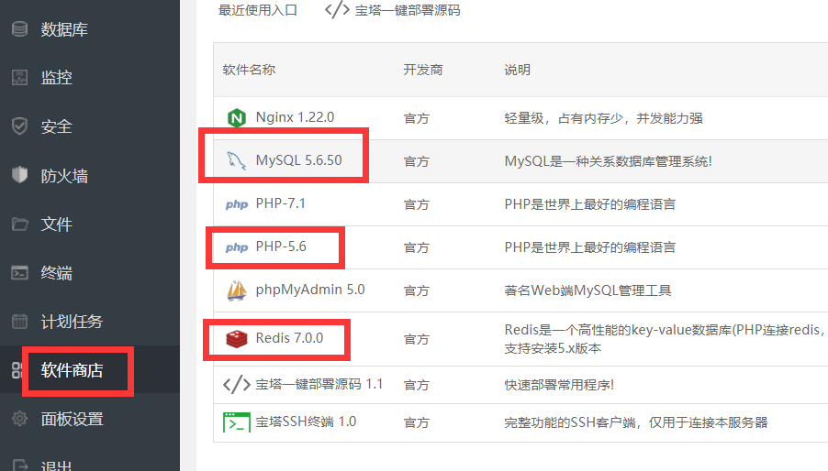Viewport: 828px width, 471px height.
Task: Click description 快速部署常用程序!
Action: [x=559, y=385]
